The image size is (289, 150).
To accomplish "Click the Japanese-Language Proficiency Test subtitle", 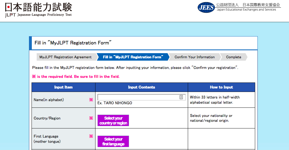I will pyautogui.click(x=45, y=15).
